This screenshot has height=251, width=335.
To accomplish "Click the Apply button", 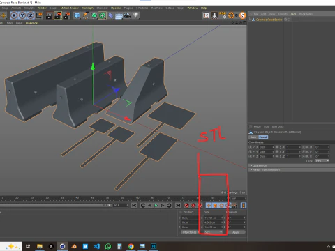I will [236, 232].
